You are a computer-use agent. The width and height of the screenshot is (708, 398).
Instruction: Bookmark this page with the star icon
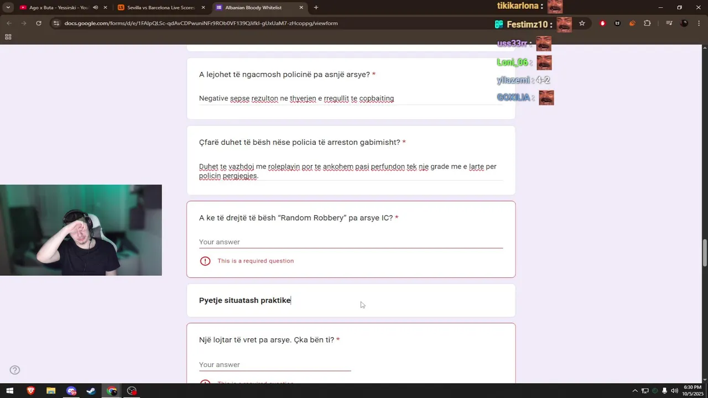coord(582,23)
